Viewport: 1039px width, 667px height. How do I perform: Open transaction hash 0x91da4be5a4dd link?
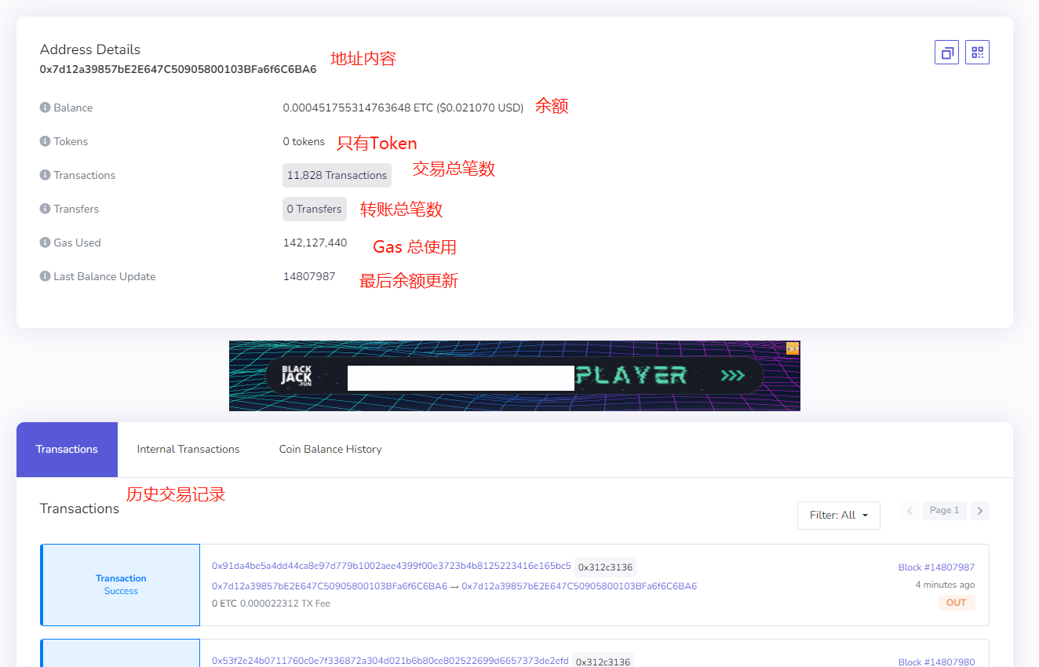pyautogui.click(x=391, y=566)
